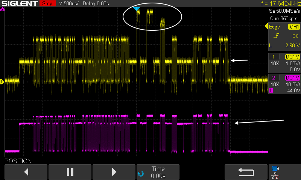
Task: Click the Delay:0.00s readout
Action: [x=96, y=3]
